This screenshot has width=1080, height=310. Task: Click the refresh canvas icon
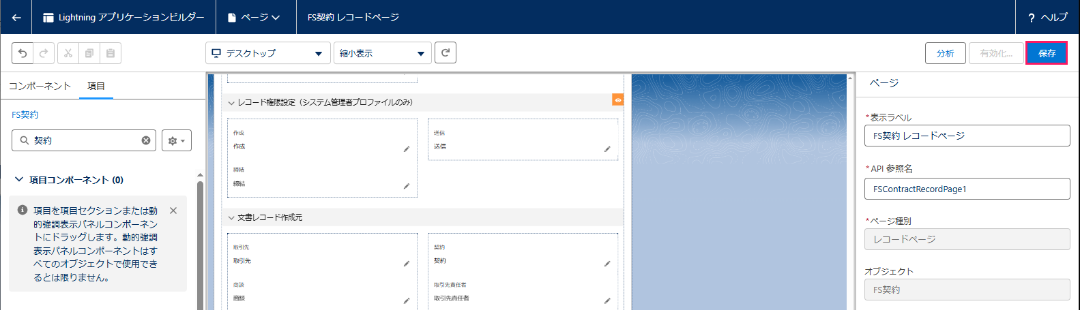pyautogui.click(x=446, y=52)
